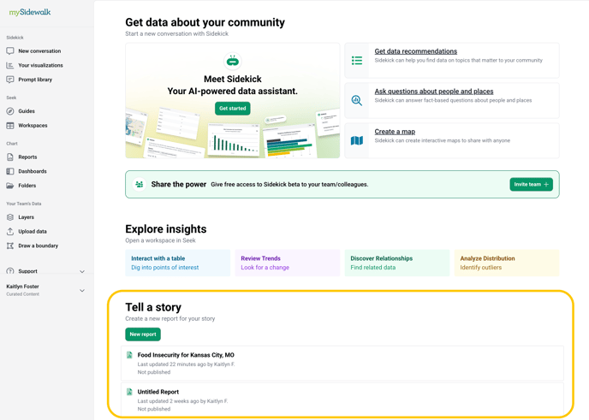589x420 pixels.
Task: Select Discover Relationships card
Action: [397, 263]
